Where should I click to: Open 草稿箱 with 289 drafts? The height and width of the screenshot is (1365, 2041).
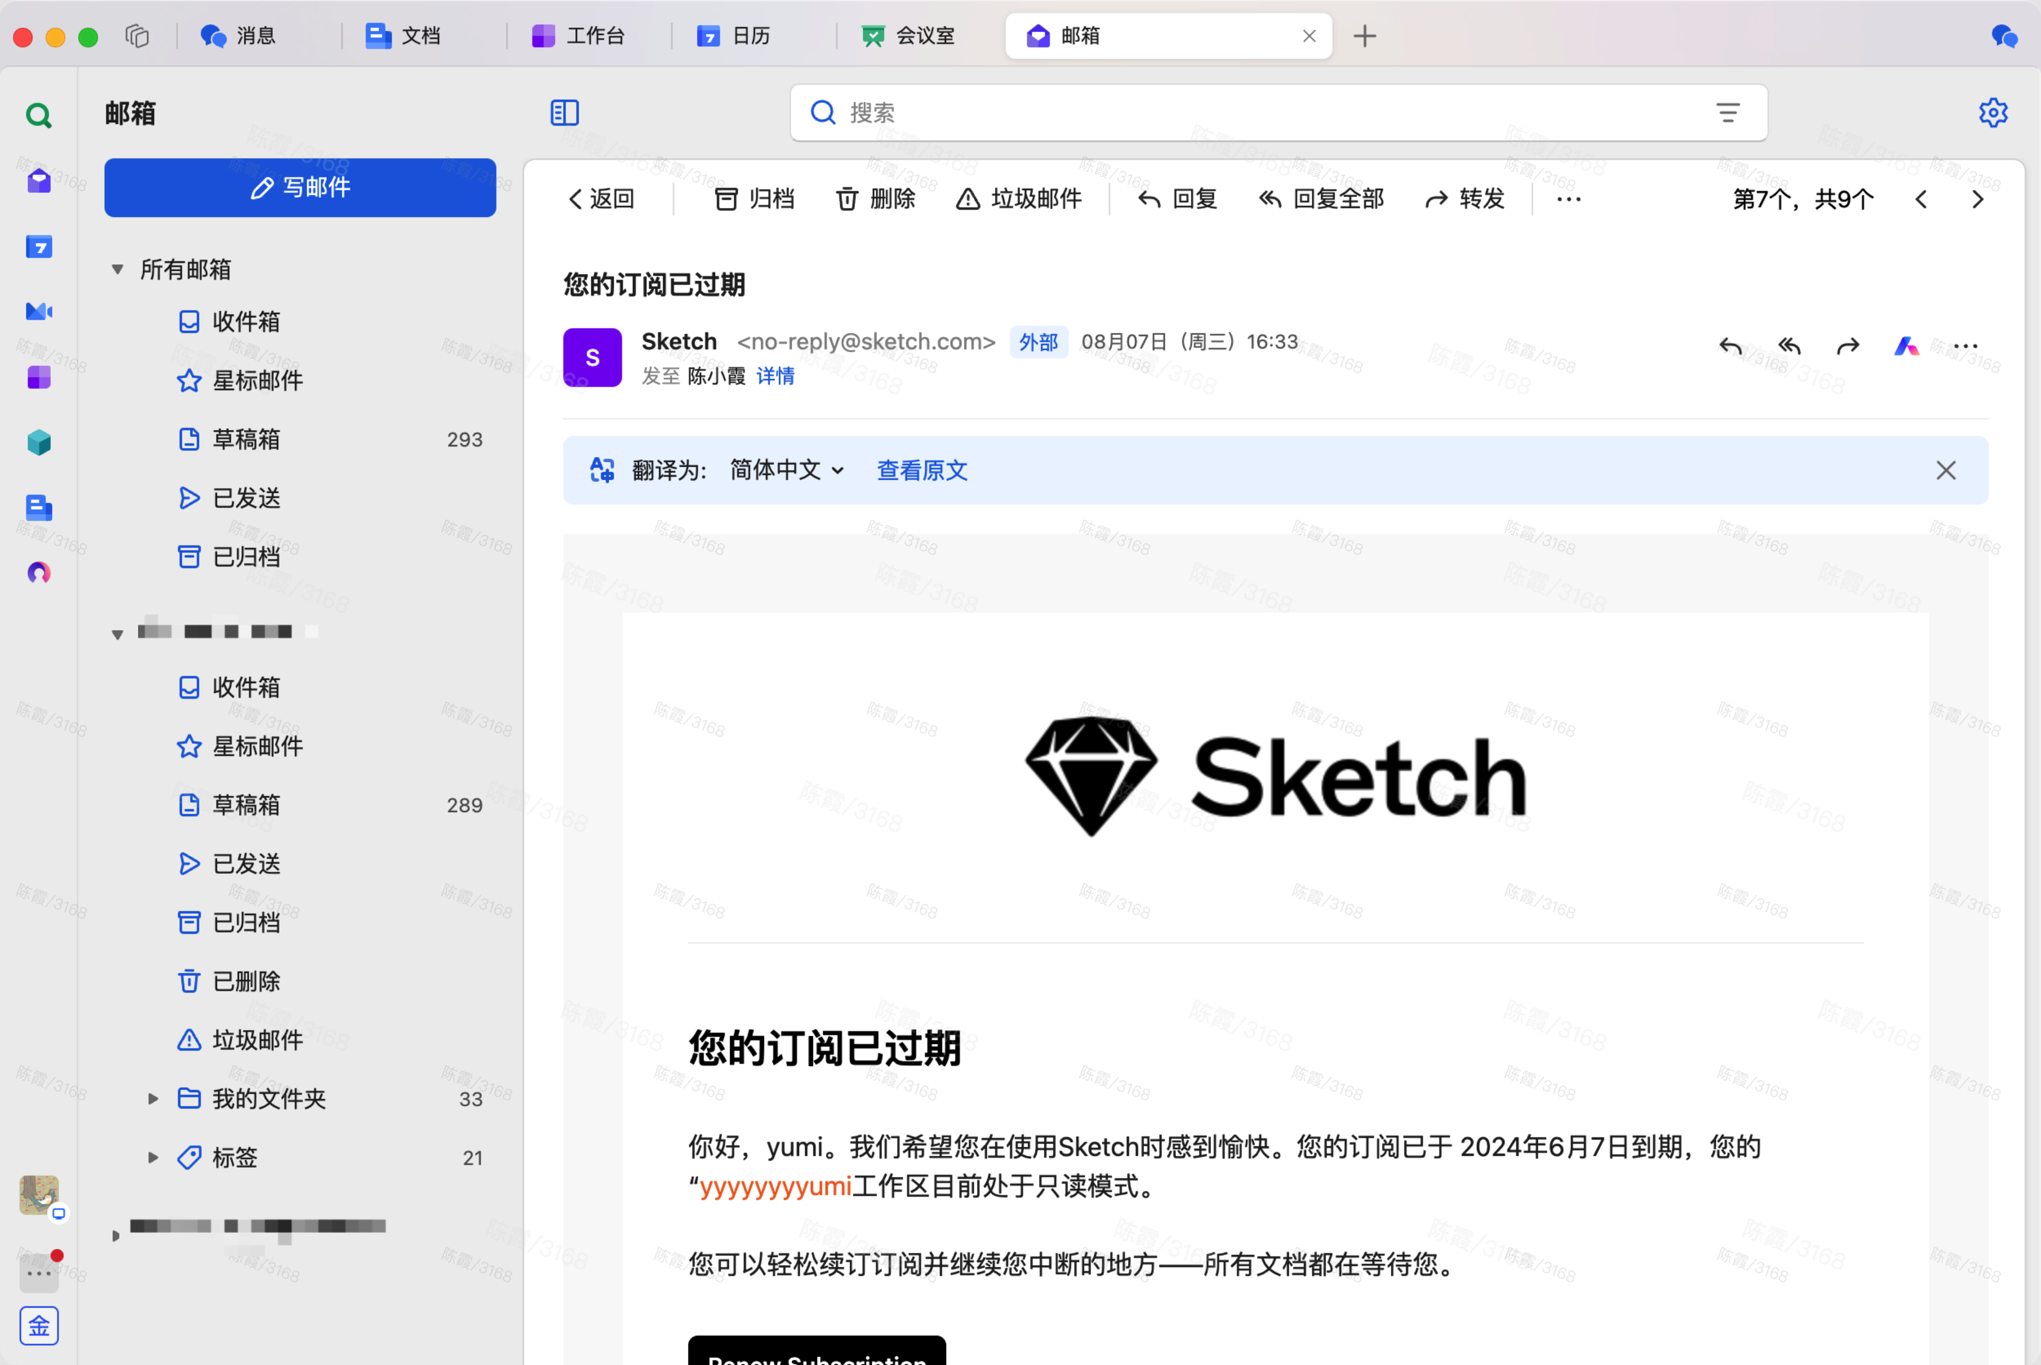[x=300, y=805]
